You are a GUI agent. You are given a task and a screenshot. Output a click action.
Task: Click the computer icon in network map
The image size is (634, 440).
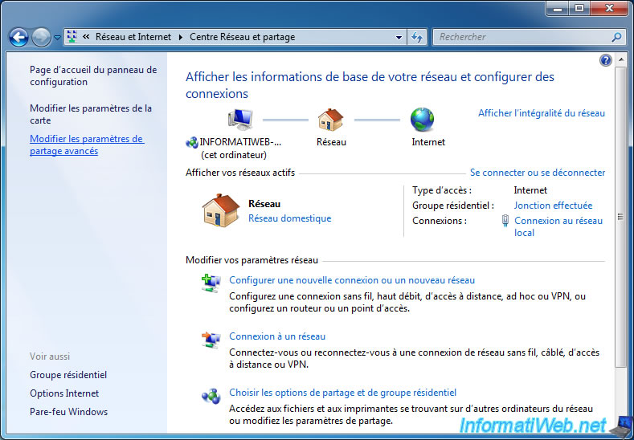(240, 120)
